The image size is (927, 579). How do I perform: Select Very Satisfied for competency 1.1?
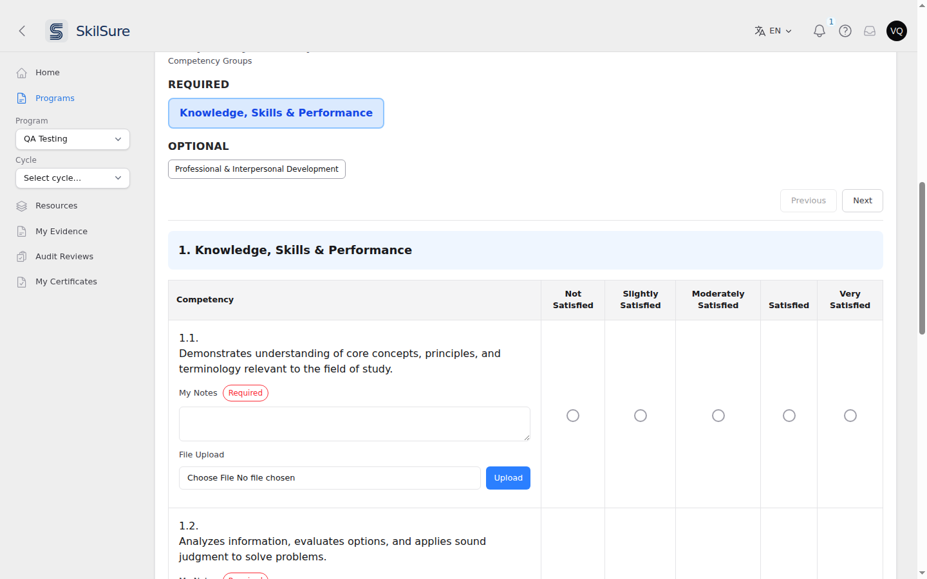coord(850,416)
